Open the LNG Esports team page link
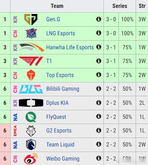The height and width of the screenshot is (165, 148). click(61, 33)
